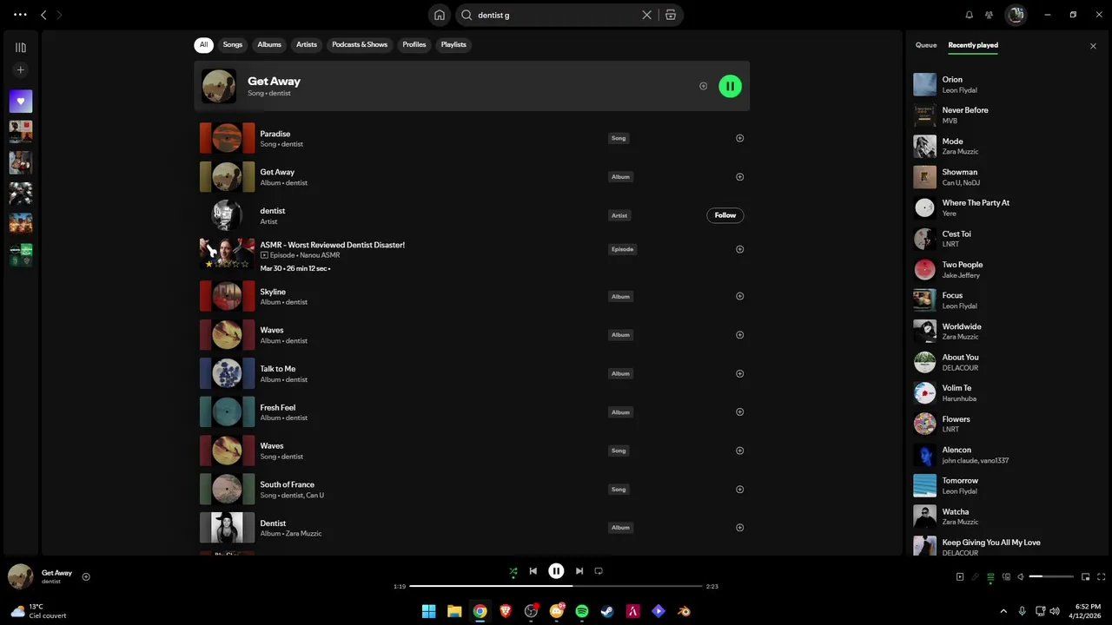The image size is (1112, 625).
Task: Add now-playing Get Away to Liked Songs
Action: point(86,576)
